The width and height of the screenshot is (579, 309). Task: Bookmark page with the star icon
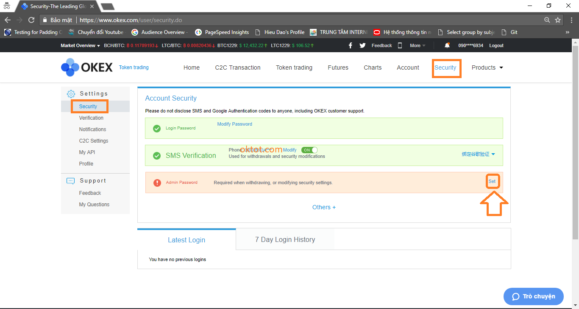558,20
